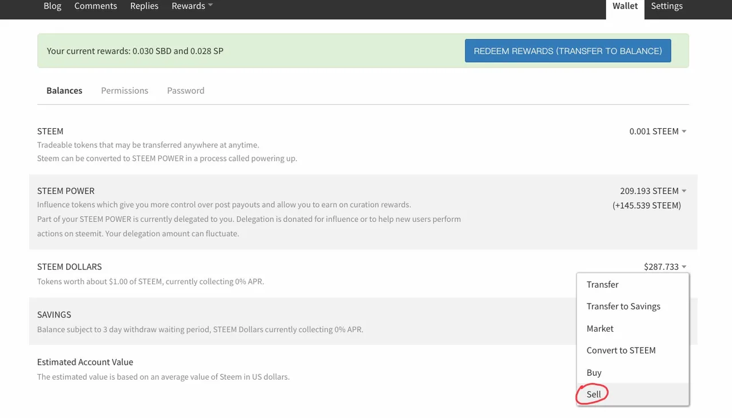
Task: Open the Comments tab
Action: [96, 6]
